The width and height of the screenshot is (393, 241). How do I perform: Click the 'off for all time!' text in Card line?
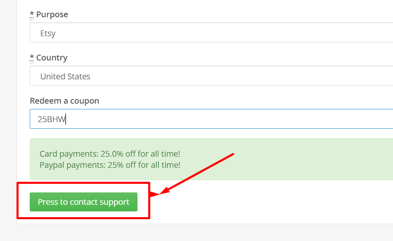pyautogui.click(x=153, y=154)
